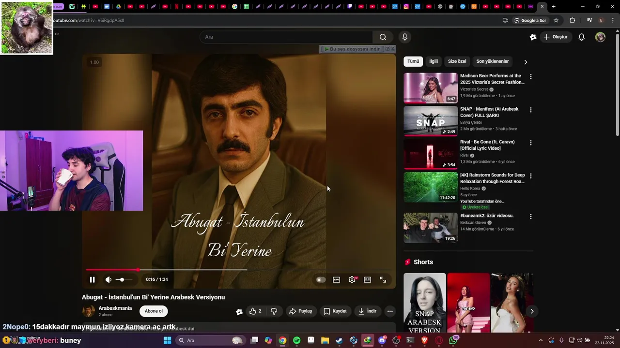
Task: Switch to theater mode view
Action: click(368, 280)
